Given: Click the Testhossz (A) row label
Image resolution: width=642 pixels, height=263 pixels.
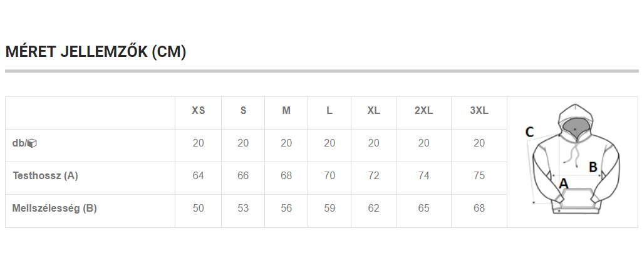Looking at the screenshot, I should (45, 176).
